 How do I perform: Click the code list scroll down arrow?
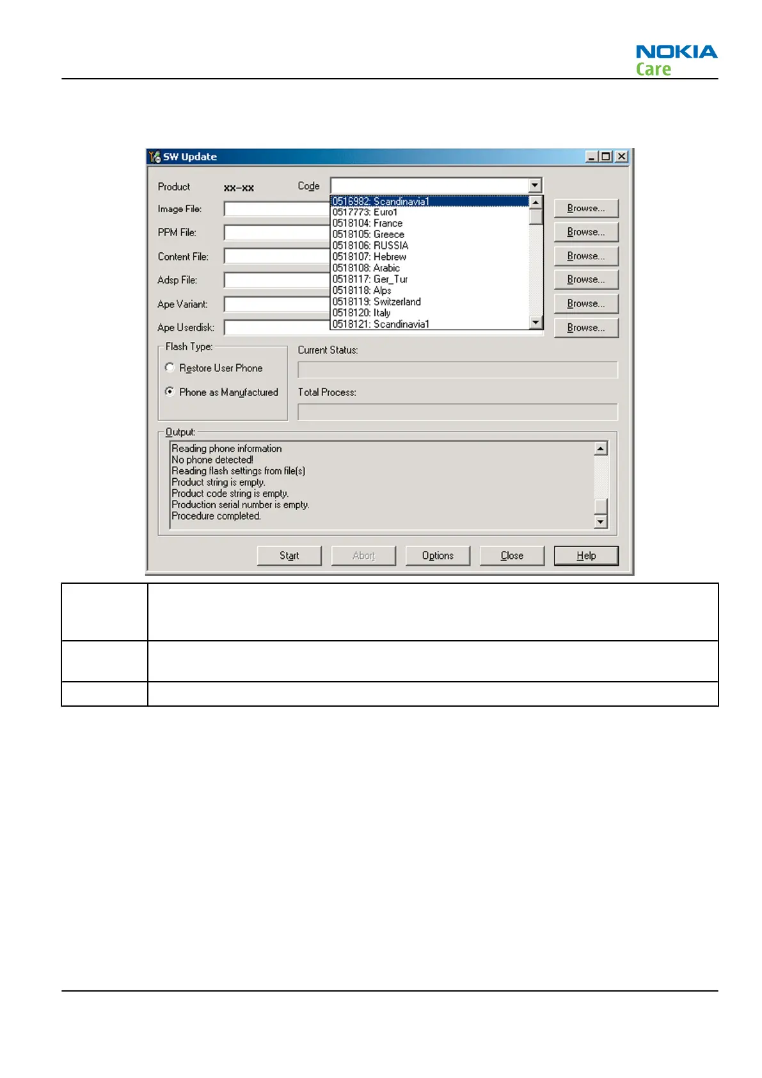tap(536, 323)
